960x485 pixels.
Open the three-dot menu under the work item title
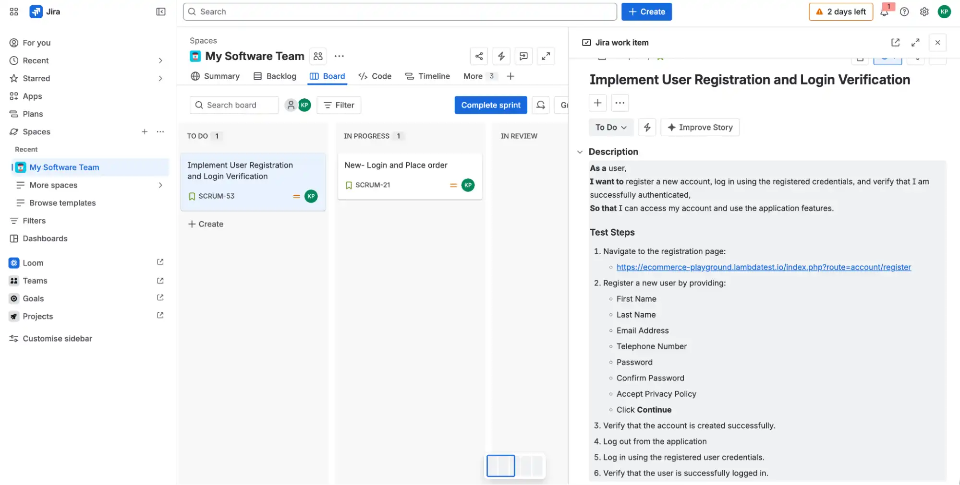(620, 103)
